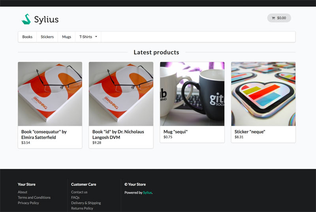
Task: Expand the T-Shirts dropdown arrow
Action: click(x=96, y=37)
